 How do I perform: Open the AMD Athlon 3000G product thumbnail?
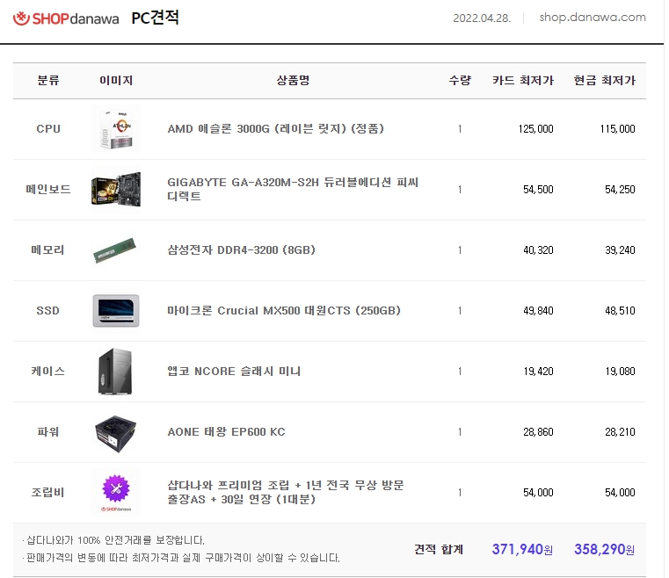coord(116,129)
